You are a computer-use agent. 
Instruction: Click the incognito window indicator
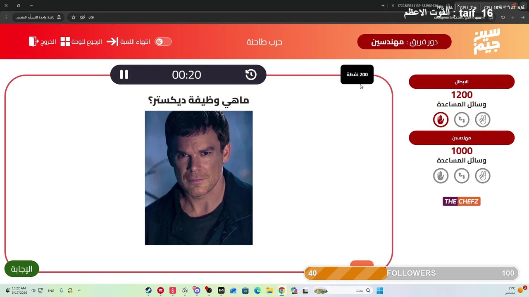pos(38,17)
